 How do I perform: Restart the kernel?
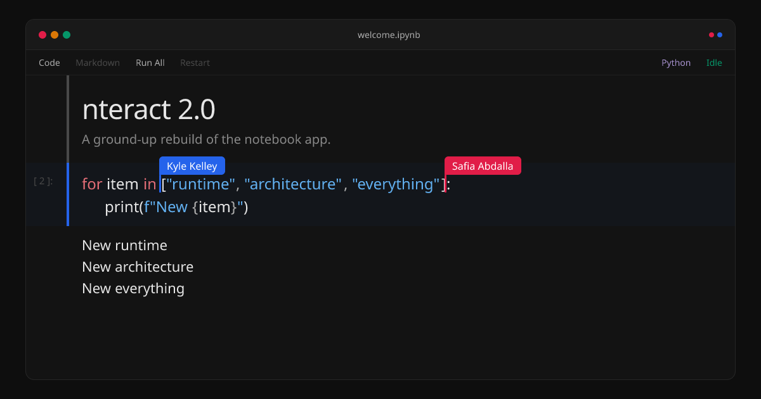195,63
